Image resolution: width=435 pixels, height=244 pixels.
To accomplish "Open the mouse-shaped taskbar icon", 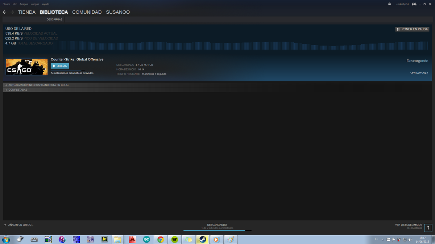I will (x=20, y=239).
